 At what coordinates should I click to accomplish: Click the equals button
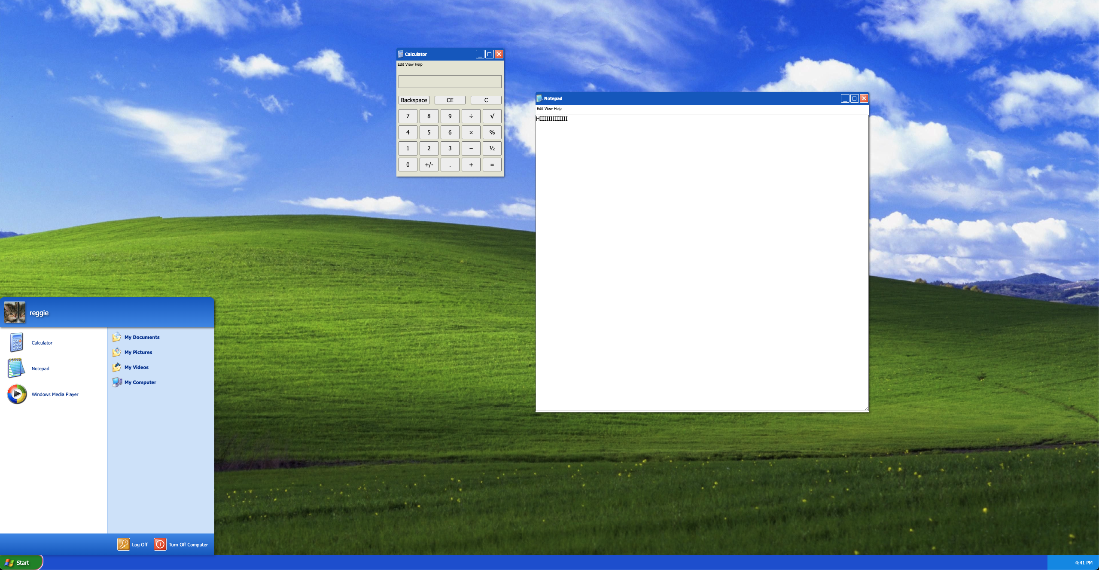point(492,165)
